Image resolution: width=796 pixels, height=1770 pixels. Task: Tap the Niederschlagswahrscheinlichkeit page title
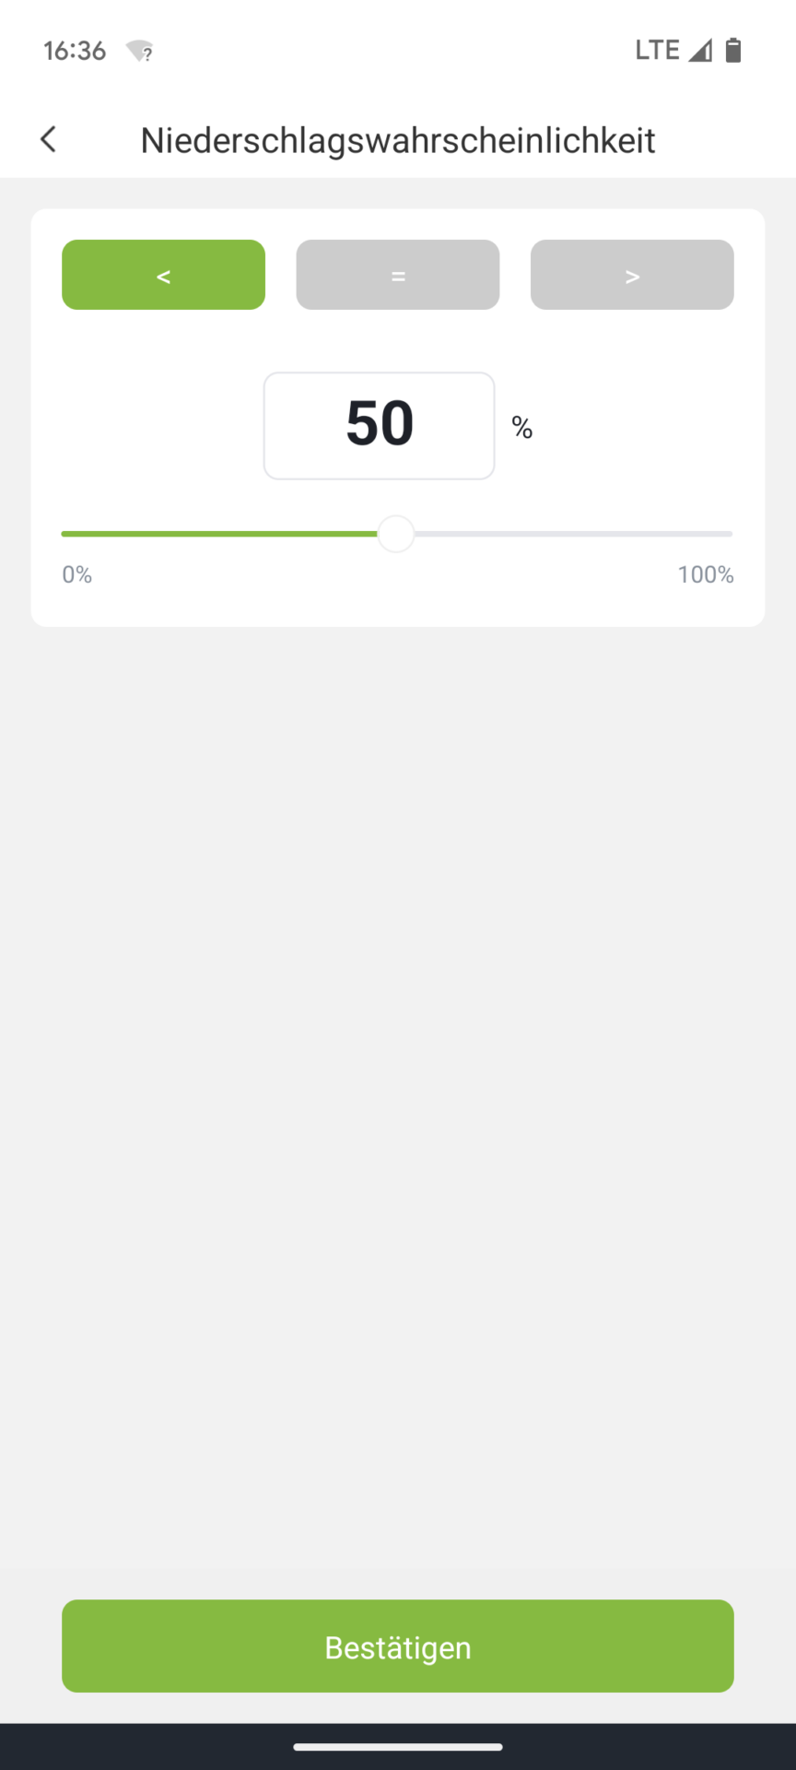(398, 140)
